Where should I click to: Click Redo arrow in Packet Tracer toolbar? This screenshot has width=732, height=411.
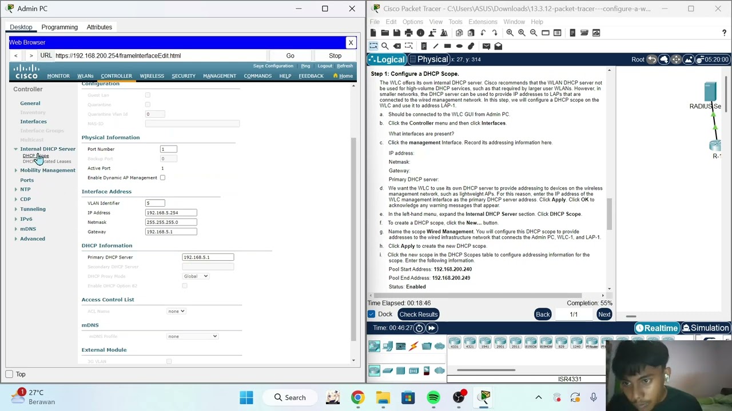pos(495,33)
